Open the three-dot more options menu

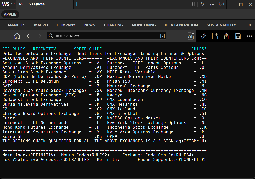point(249,36)
